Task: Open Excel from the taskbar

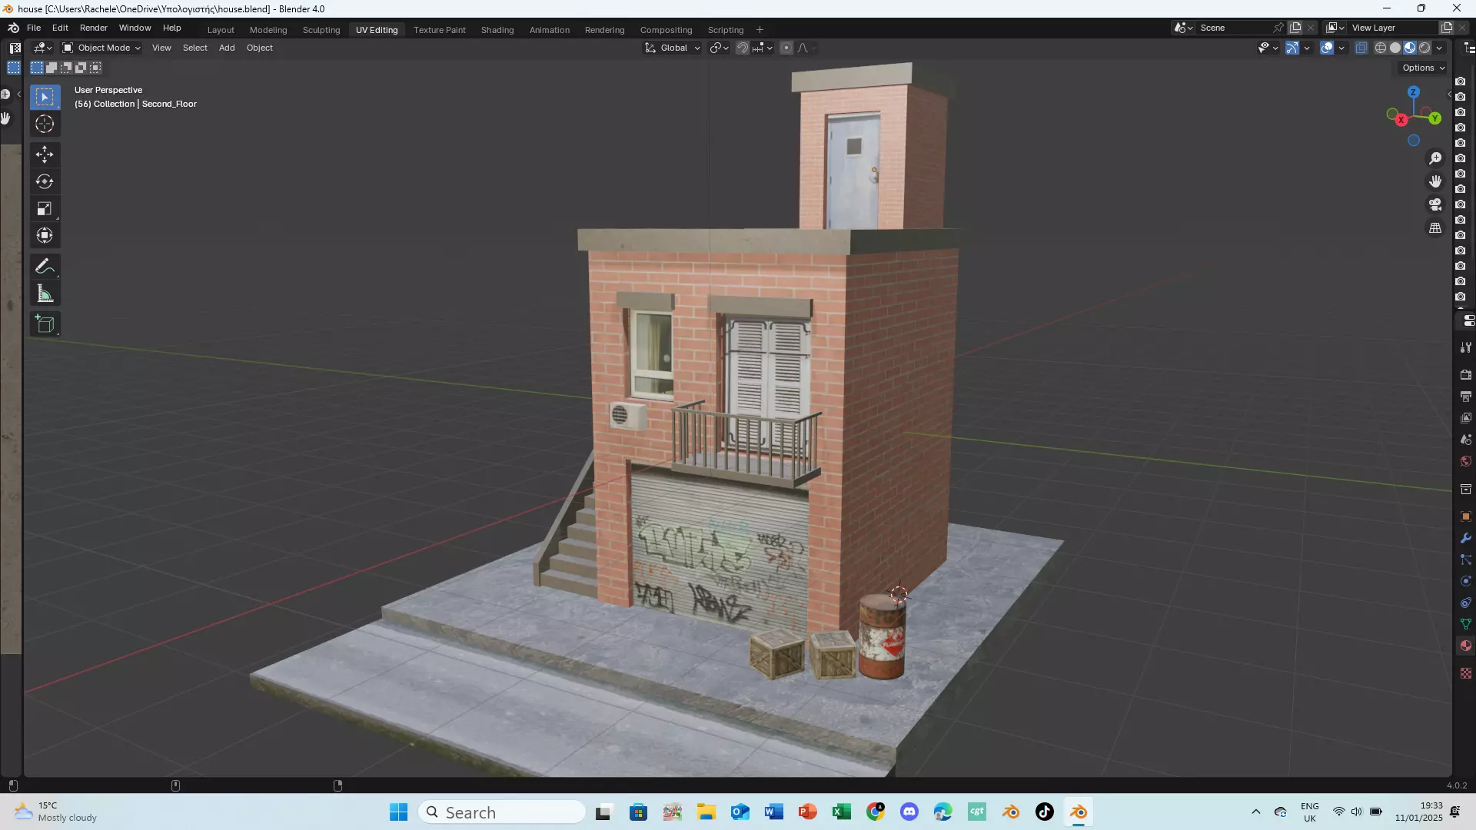Action: point(842,812)
